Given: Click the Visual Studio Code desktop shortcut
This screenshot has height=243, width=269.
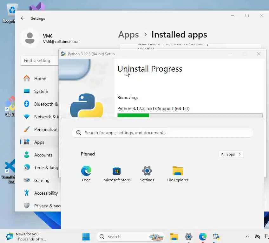Looking at the screenshot, I should coord(9,171).
